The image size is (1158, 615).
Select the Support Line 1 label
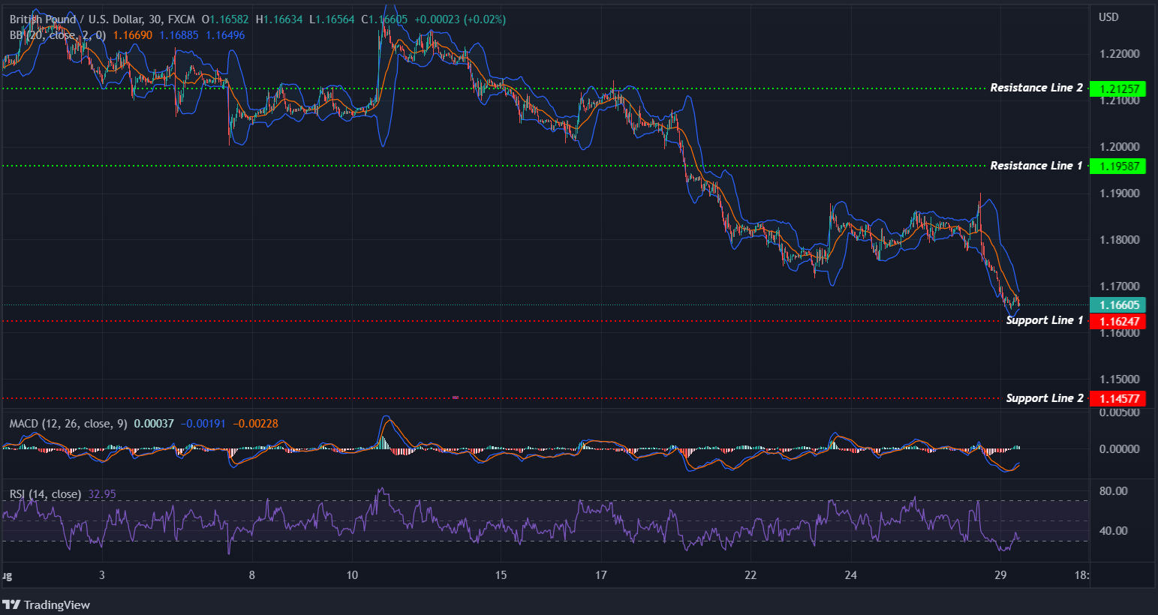(1044, 319)
